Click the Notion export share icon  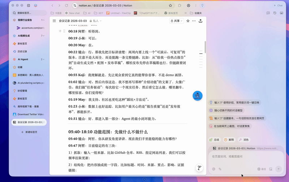200,21
